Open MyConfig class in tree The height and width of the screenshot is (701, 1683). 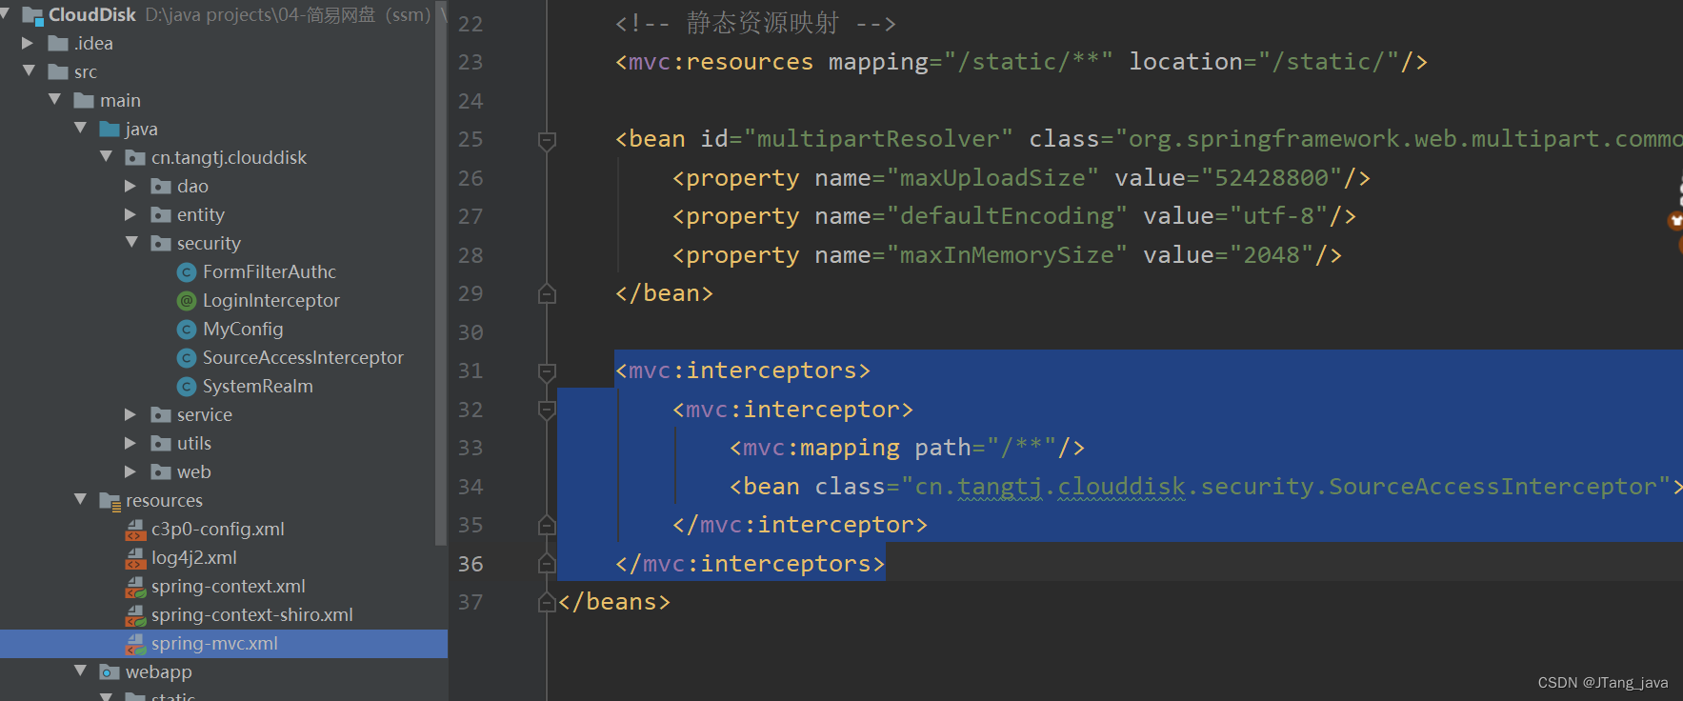pos(243,330)
